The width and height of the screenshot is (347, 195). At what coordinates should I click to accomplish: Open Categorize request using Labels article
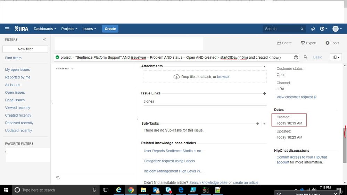(169, 161)
